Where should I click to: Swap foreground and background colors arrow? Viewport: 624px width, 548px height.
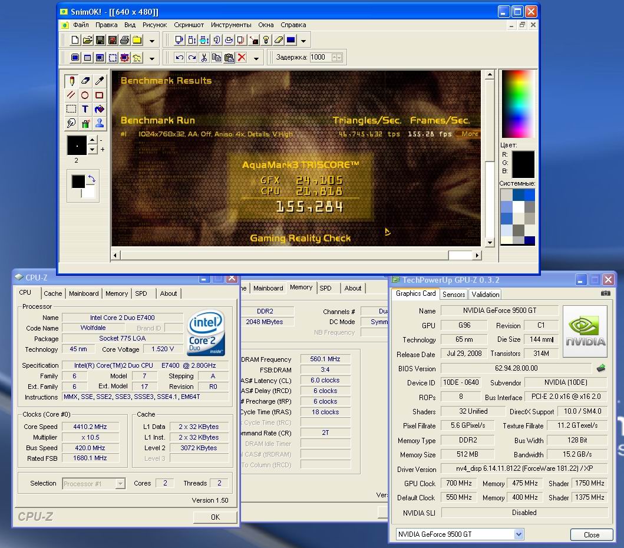pos(91,179)
